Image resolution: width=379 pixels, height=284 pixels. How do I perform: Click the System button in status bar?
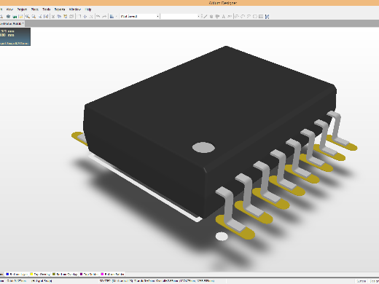click(362, 281)
